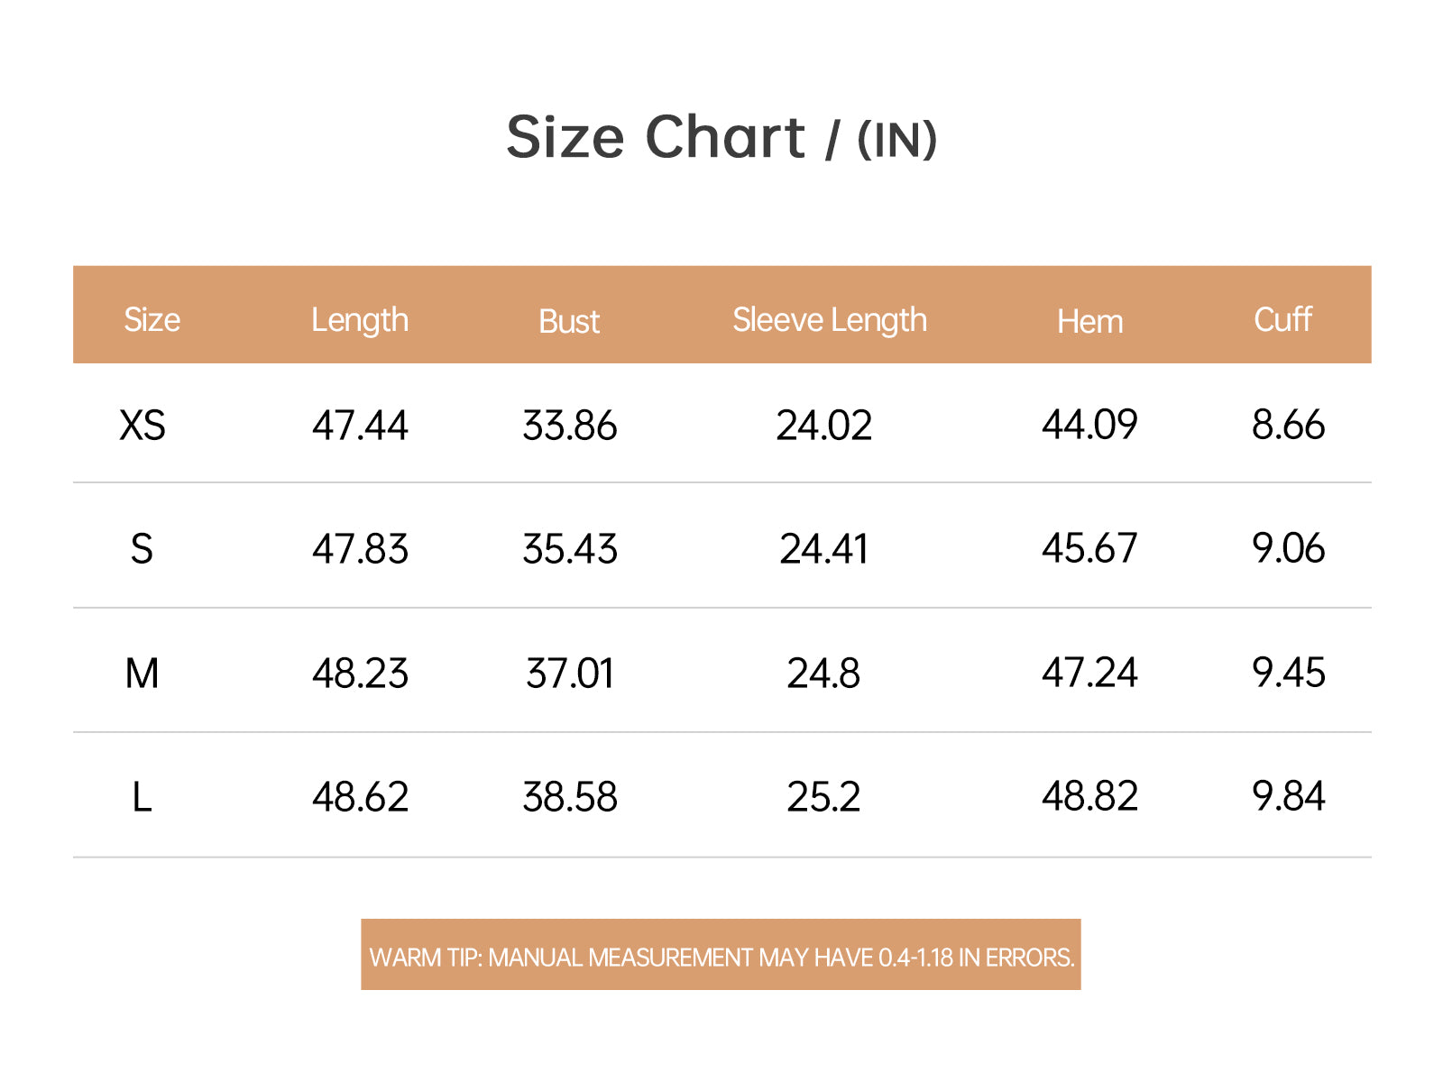The image size is (1443, 1082).
Task: Select S bust value 35.43
Action: (x=570, y=548)
